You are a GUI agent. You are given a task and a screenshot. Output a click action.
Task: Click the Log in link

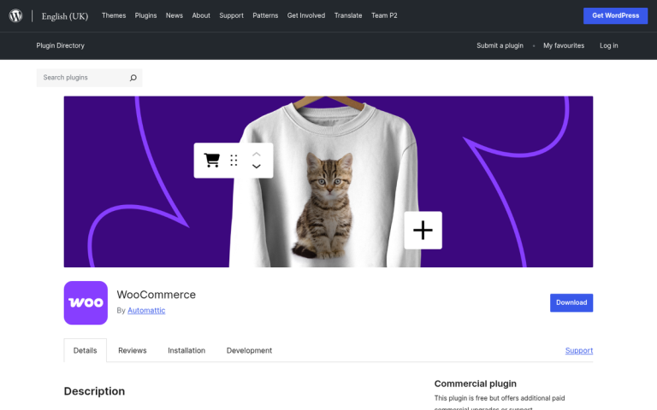[x=609, y=45]
